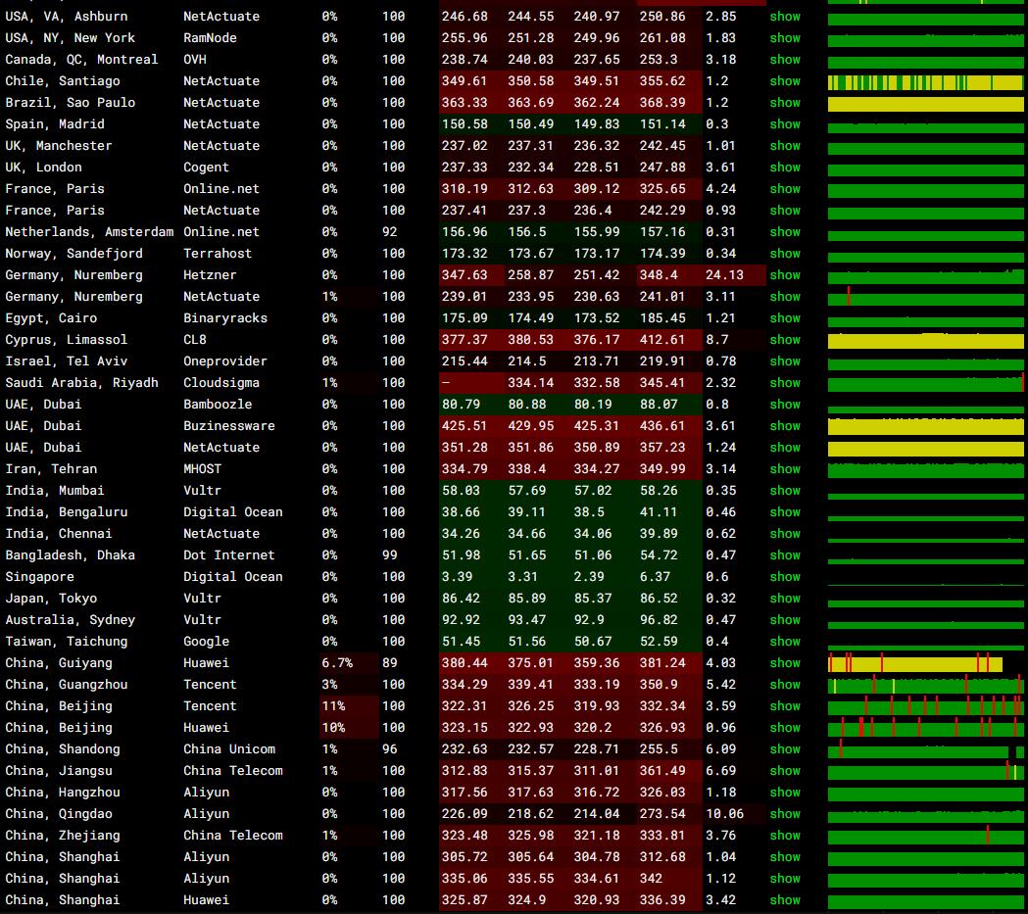
Task: Click 'show' for Netherlands, Amsterdam row
Action: [x=785, y=232]
